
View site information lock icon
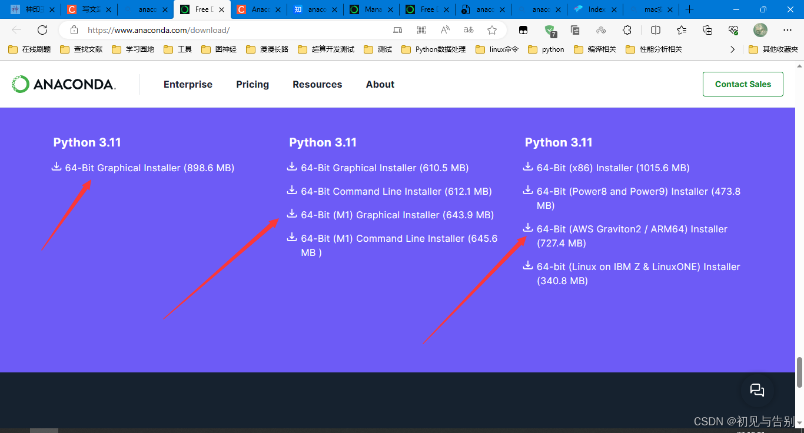tap(74, 30)
